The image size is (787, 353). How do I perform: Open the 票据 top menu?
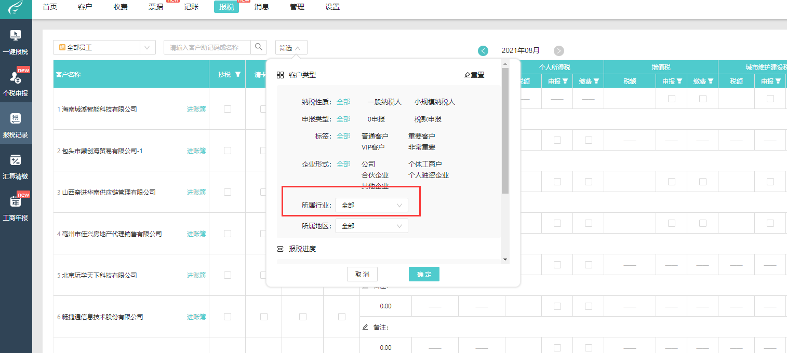click(x=156, y=7)
